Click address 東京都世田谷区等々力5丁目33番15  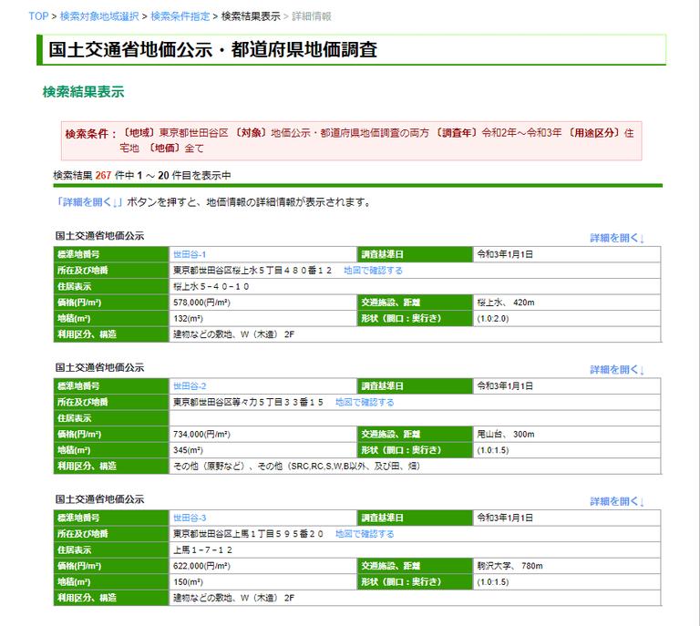[248, 402]
